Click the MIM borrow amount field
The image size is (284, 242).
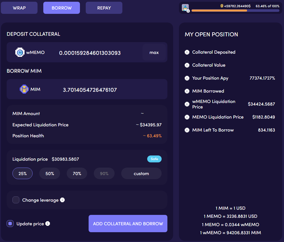(x=90, y=90)
